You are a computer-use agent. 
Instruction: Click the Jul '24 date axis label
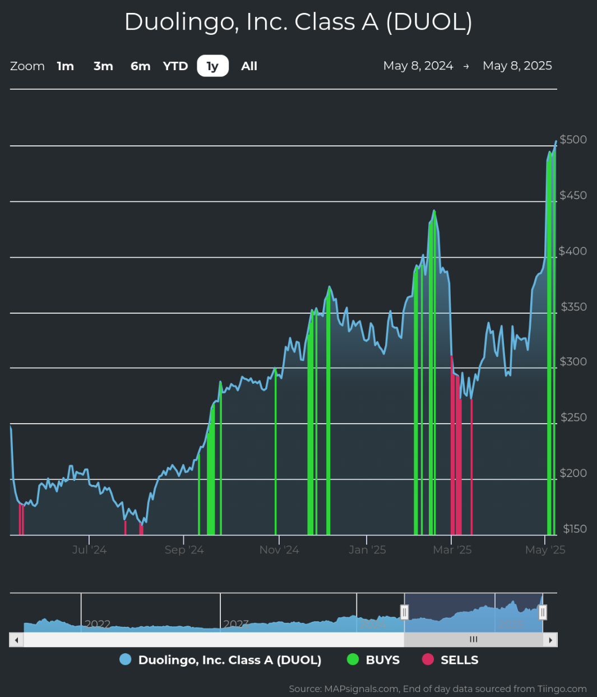[89, 550]
